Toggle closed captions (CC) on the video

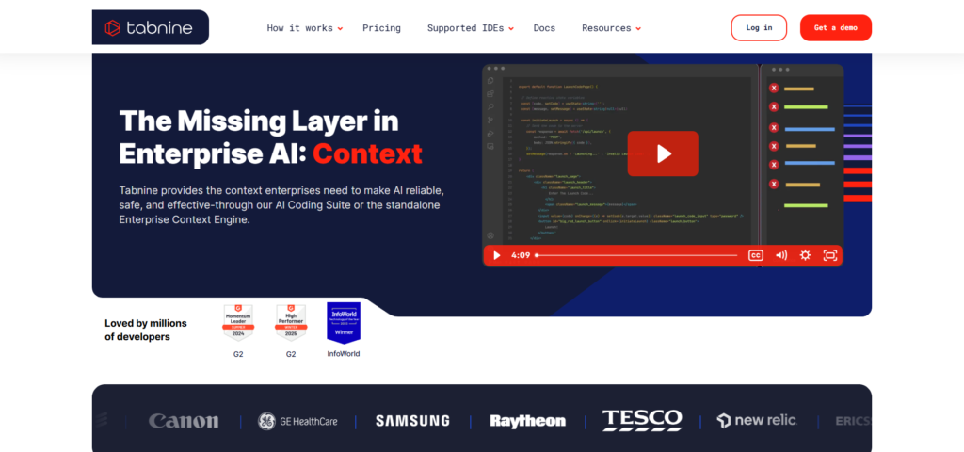pos(756,255)
